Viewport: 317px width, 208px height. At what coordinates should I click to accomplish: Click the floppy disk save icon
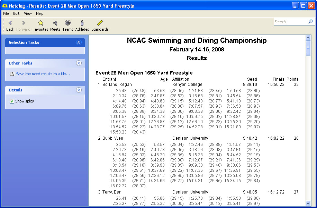click(12, 74)
